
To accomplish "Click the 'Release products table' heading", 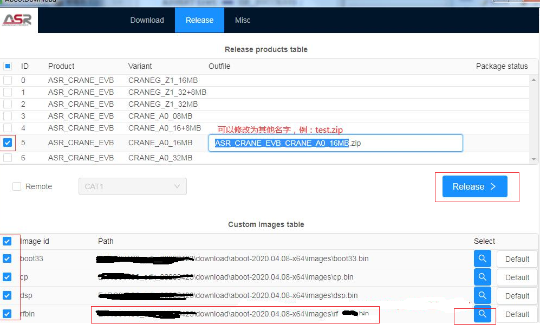I will click(x=266, y=49).
